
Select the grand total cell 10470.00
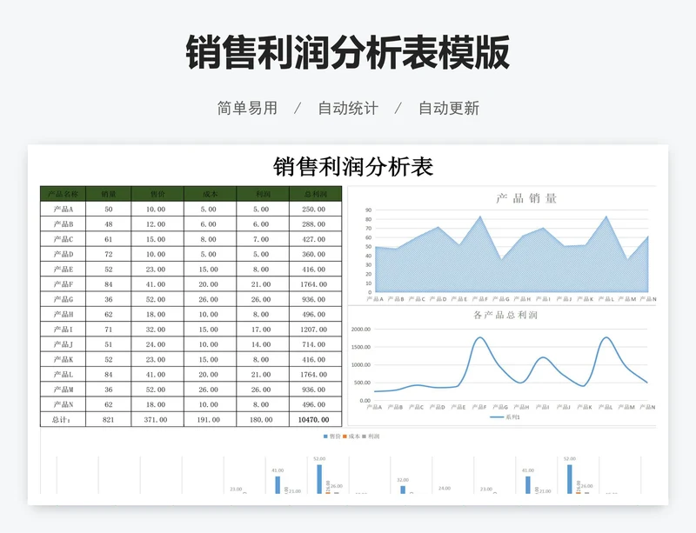[x=316, y=419]
